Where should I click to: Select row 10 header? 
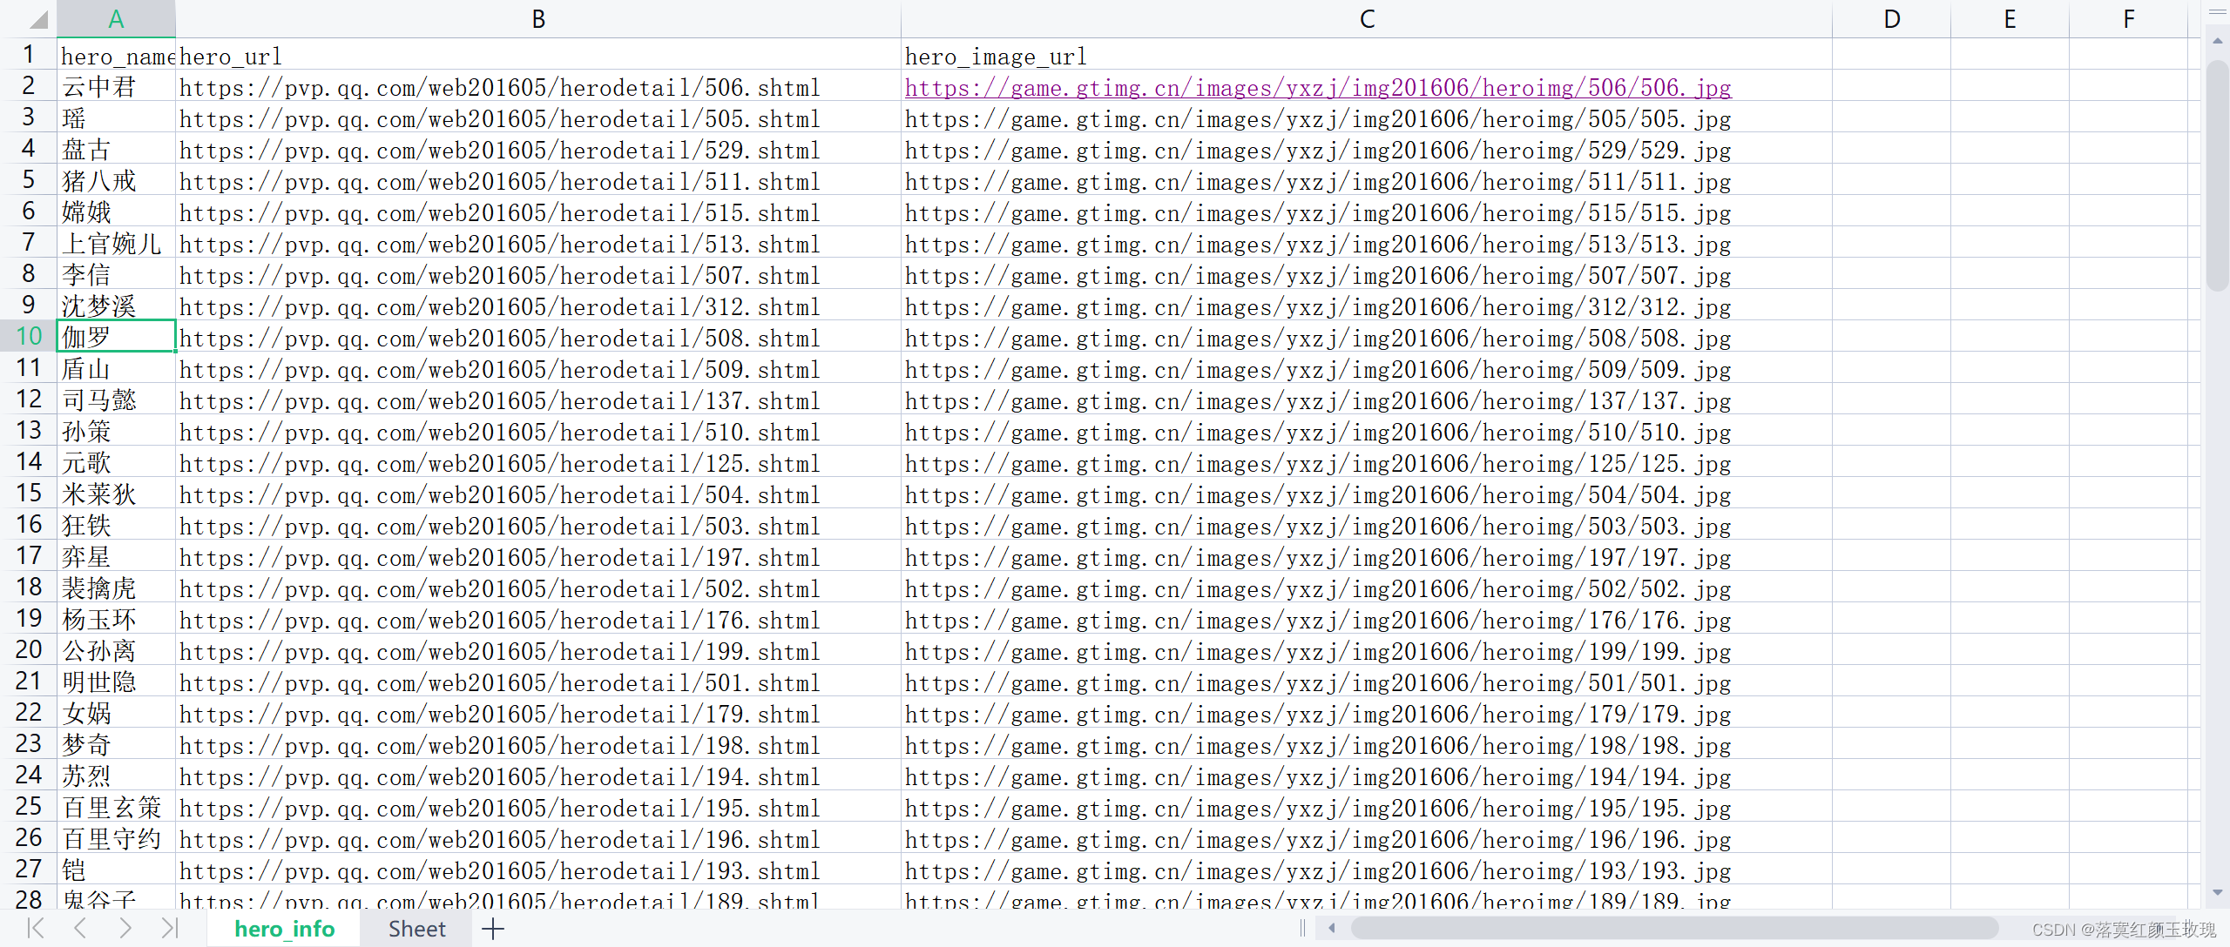click(x=29, y=336)
